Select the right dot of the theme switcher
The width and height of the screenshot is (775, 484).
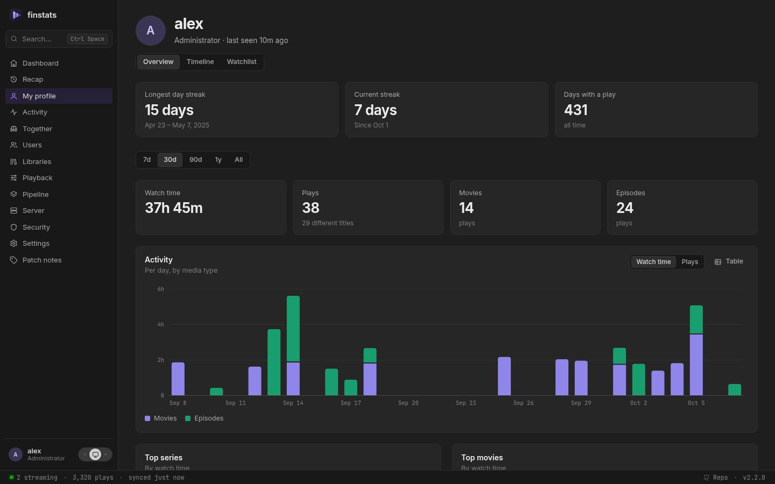tap(105, 454)
